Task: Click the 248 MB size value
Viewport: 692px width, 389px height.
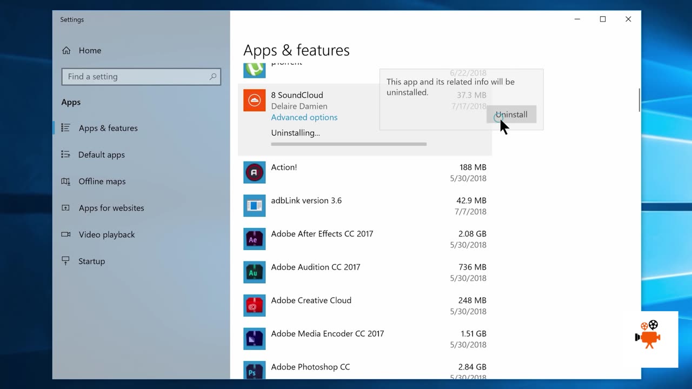Action: 473,300
